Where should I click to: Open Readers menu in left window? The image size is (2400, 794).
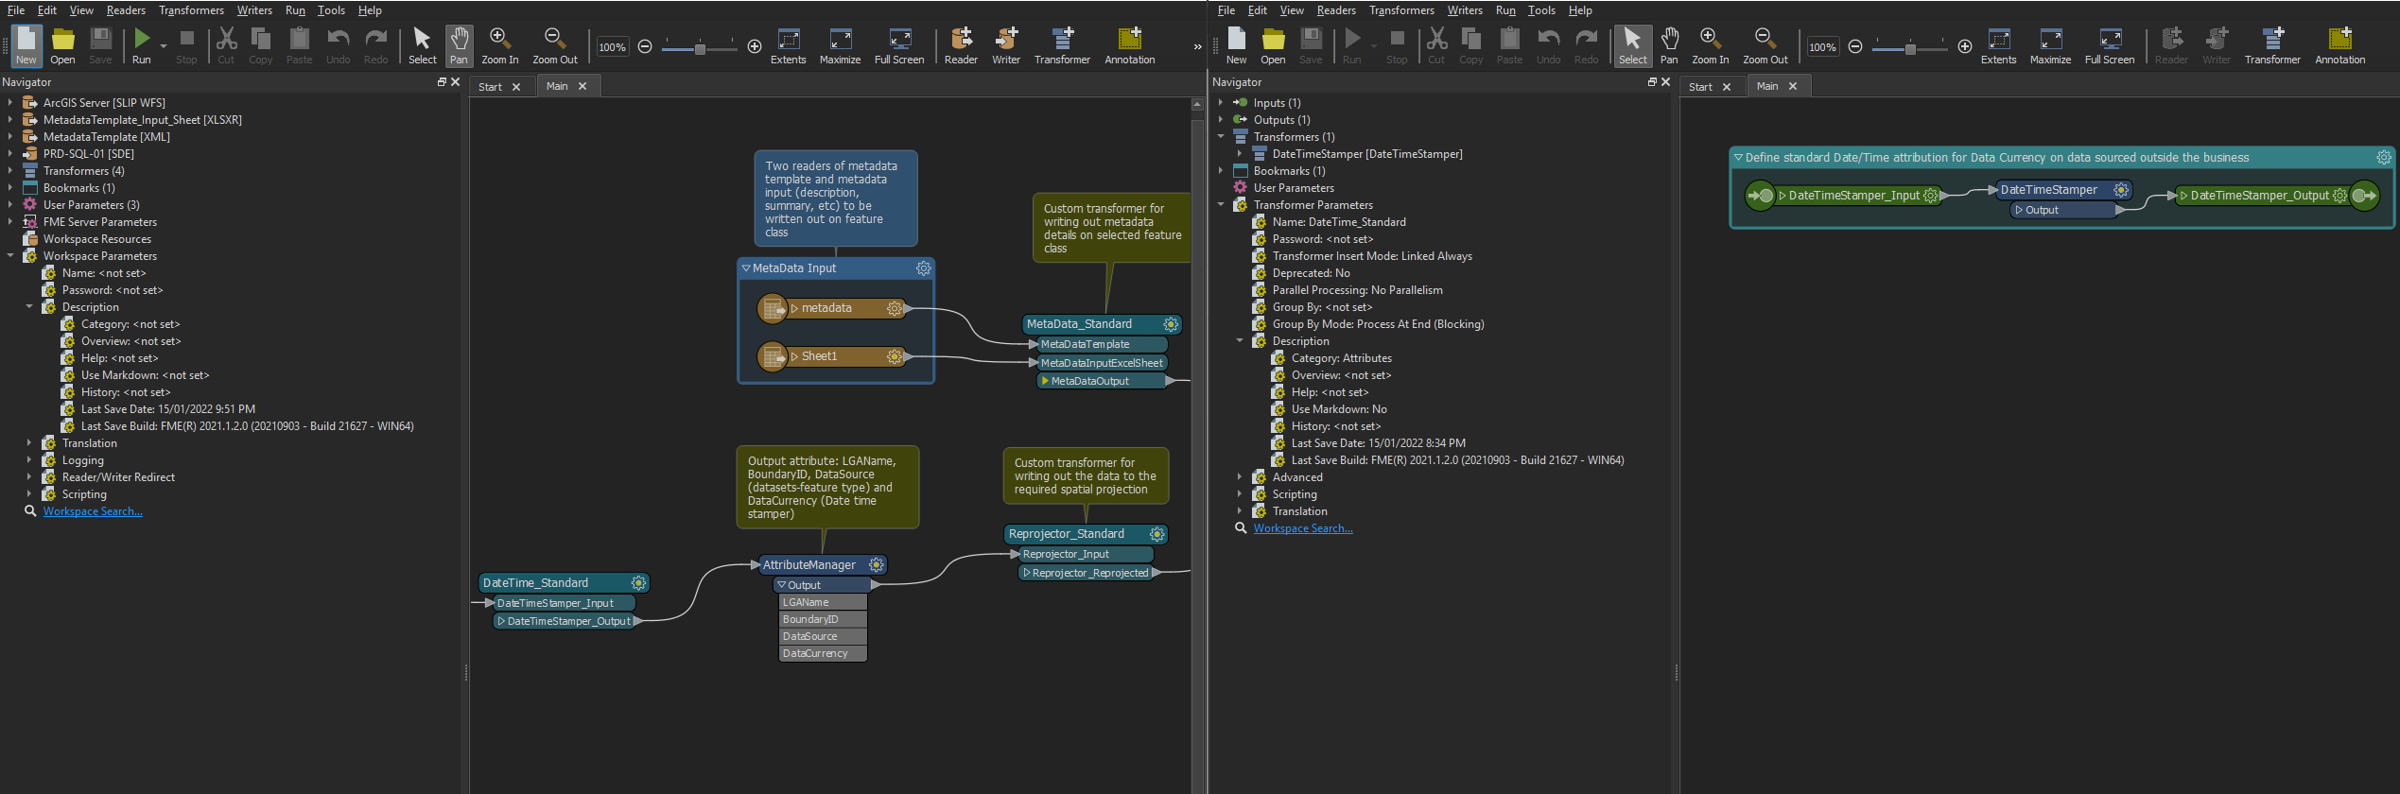[x=126, y=10]
